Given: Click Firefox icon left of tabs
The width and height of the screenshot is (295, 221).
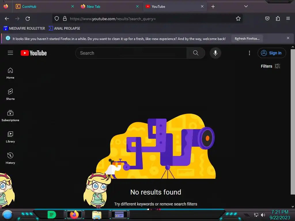Looking at the screenshot, I should click(x=6, y=6).
